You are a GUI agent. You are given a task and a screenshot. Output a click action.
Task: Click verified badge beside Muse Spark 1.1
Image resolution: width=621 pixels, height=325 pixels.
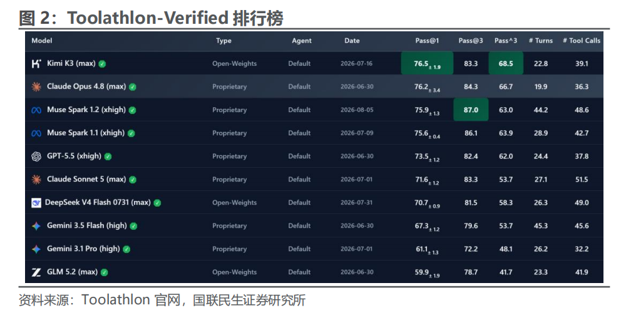[x=131, y=133]
